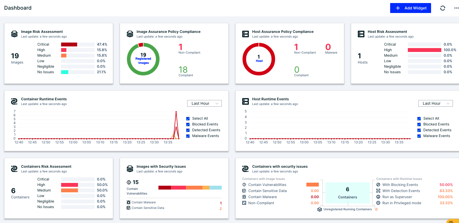Click the Host Runtime Events widget icon
The image size is (459, 223).
click(246, 101)
